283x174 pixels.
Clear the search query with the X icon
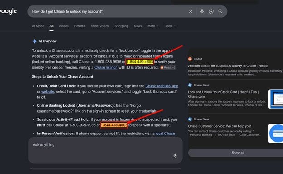click(190, 11)
